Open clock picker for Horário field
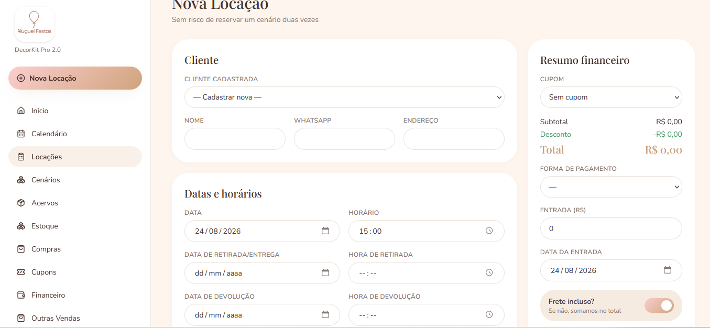Screen dimensions: 710x328 click(489, 231)
